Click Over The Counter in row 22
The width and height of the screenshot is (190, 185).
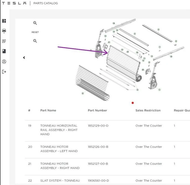[149, 181]
